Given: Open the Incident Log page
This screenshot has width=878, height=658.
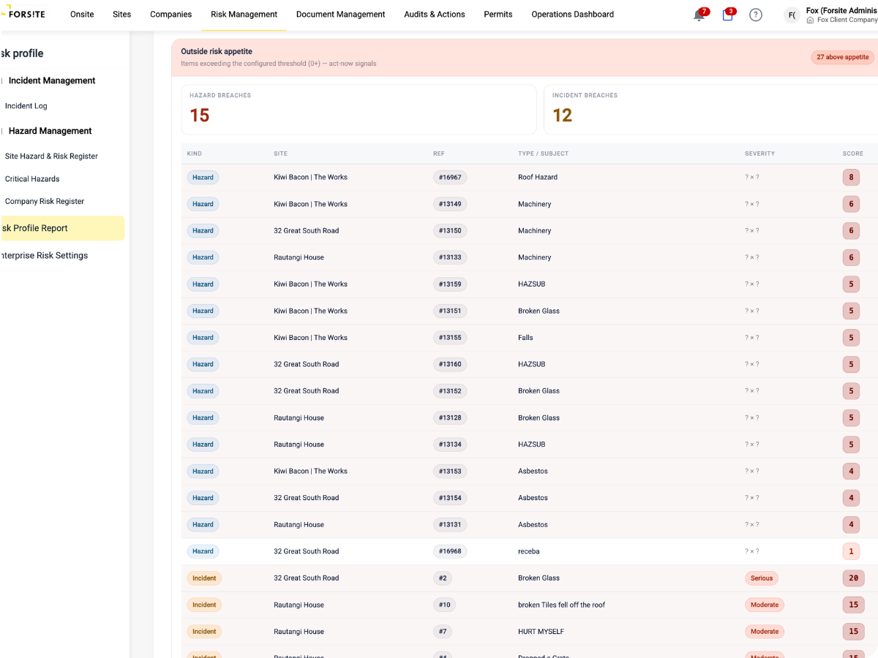Looking at the screenshot, I should coord(26,106).
